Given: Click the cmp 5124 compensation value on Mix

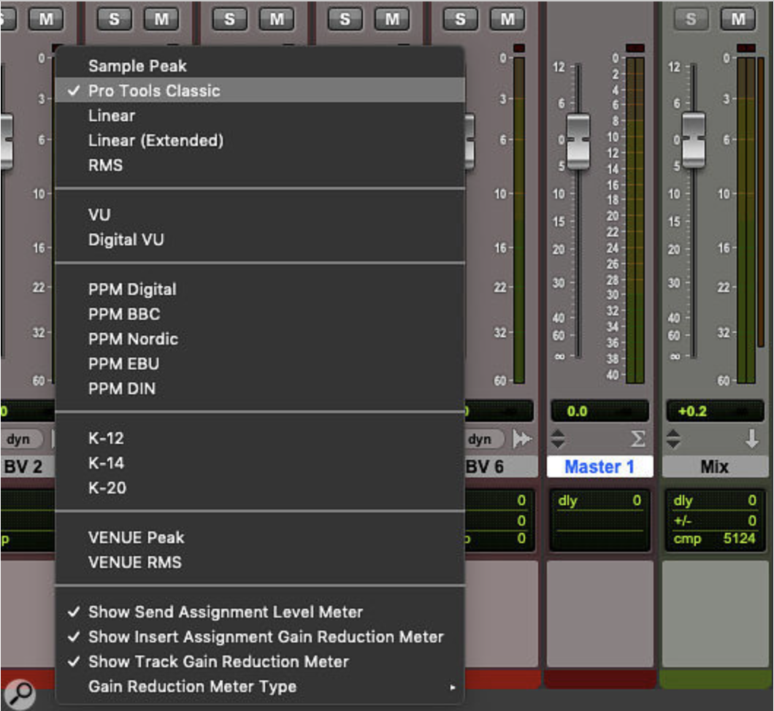Looking at the screenshot, I should point(715,538).
